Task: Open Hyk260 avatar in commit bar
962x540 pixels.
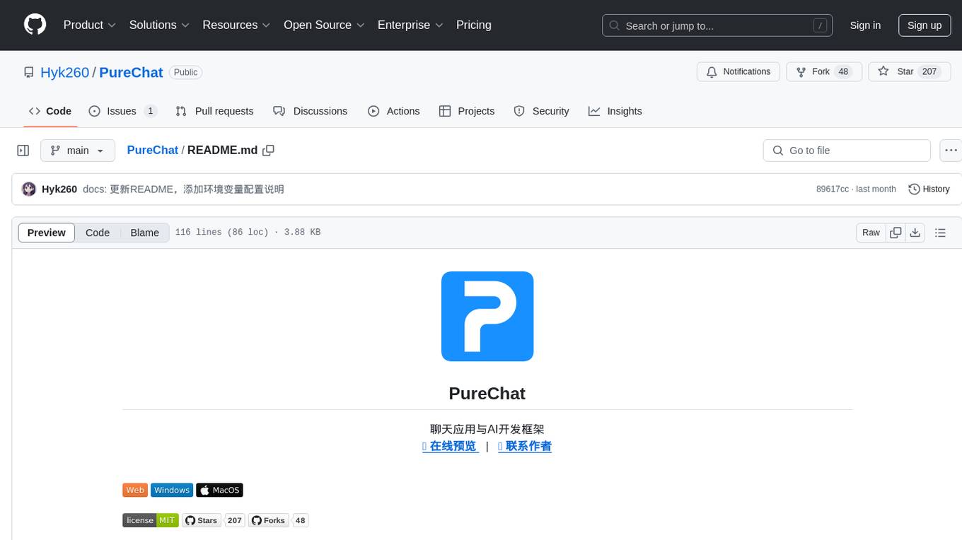Action: [29, 189]
